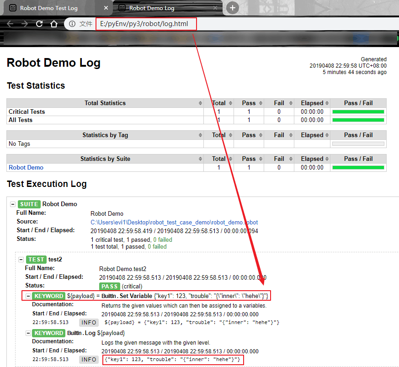This screenshot has height=367, width=399.
Task: Open the robot_demo.robot source file link
Action: (x=174, y=223)
